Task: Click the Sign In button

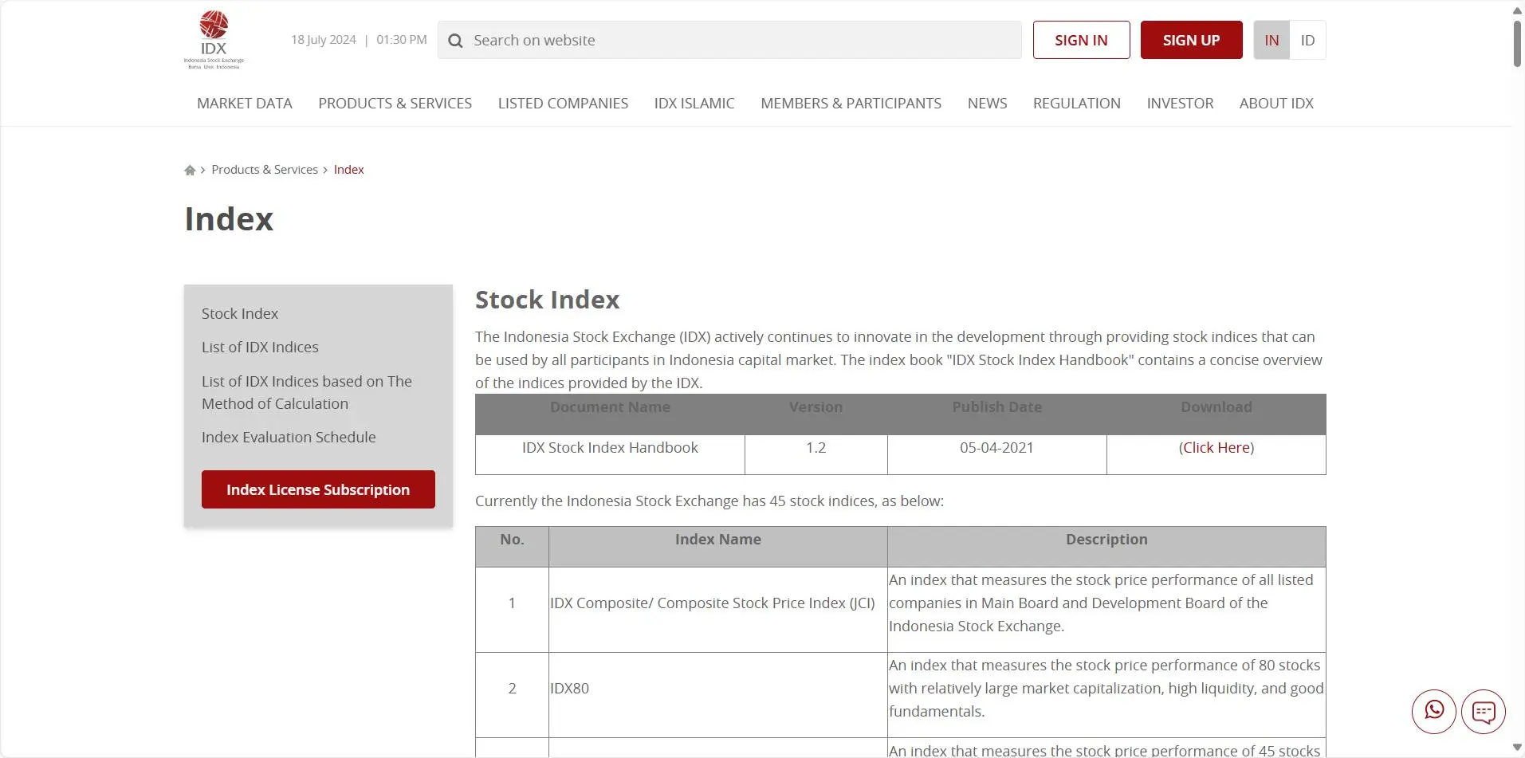Action: click(x=1081, y=40)
